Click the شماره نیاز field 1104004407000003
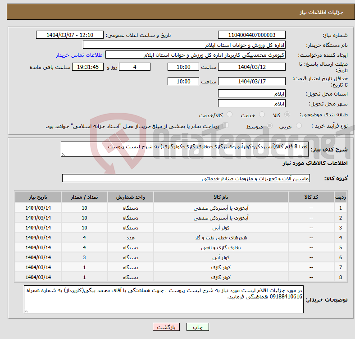355x339 pixels. (x=251, y=35)
